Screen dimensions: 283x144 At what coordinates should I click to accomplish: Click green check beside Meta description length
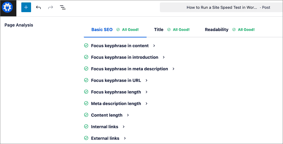point(86,103)
